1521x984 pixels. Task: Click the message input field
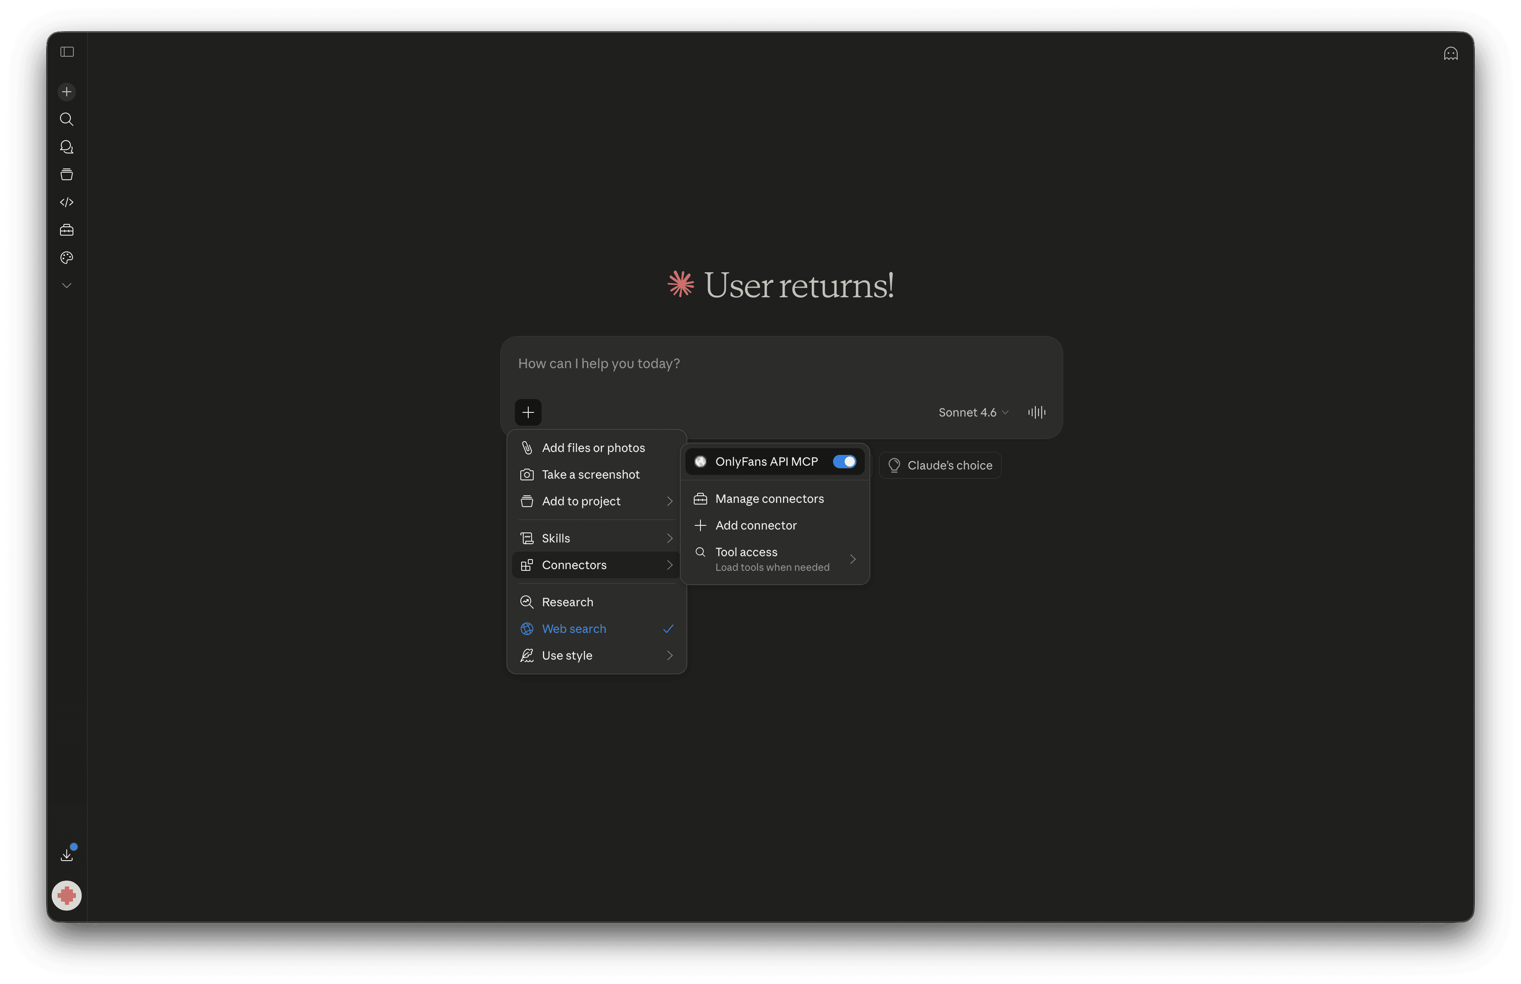pos(781,364)
